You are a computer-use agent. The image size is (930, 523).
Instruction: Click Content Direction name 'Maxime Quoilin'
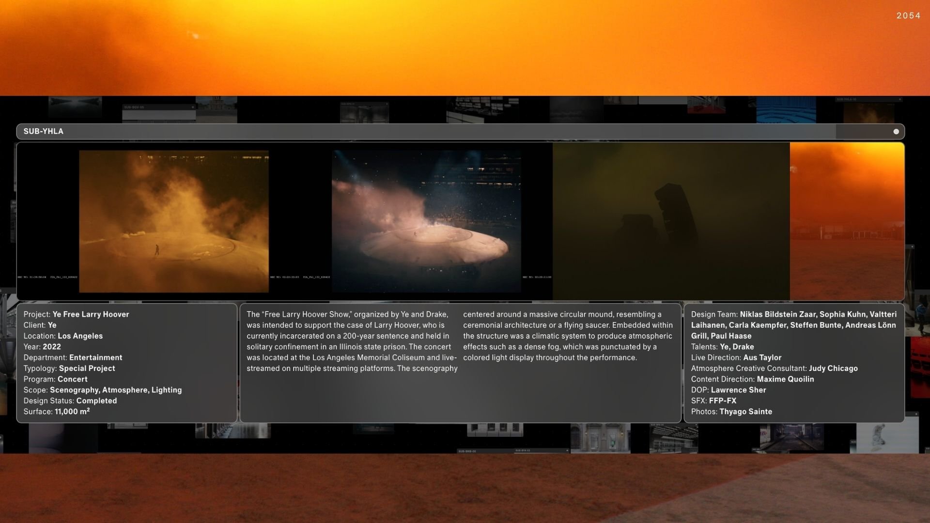[785, 379]
